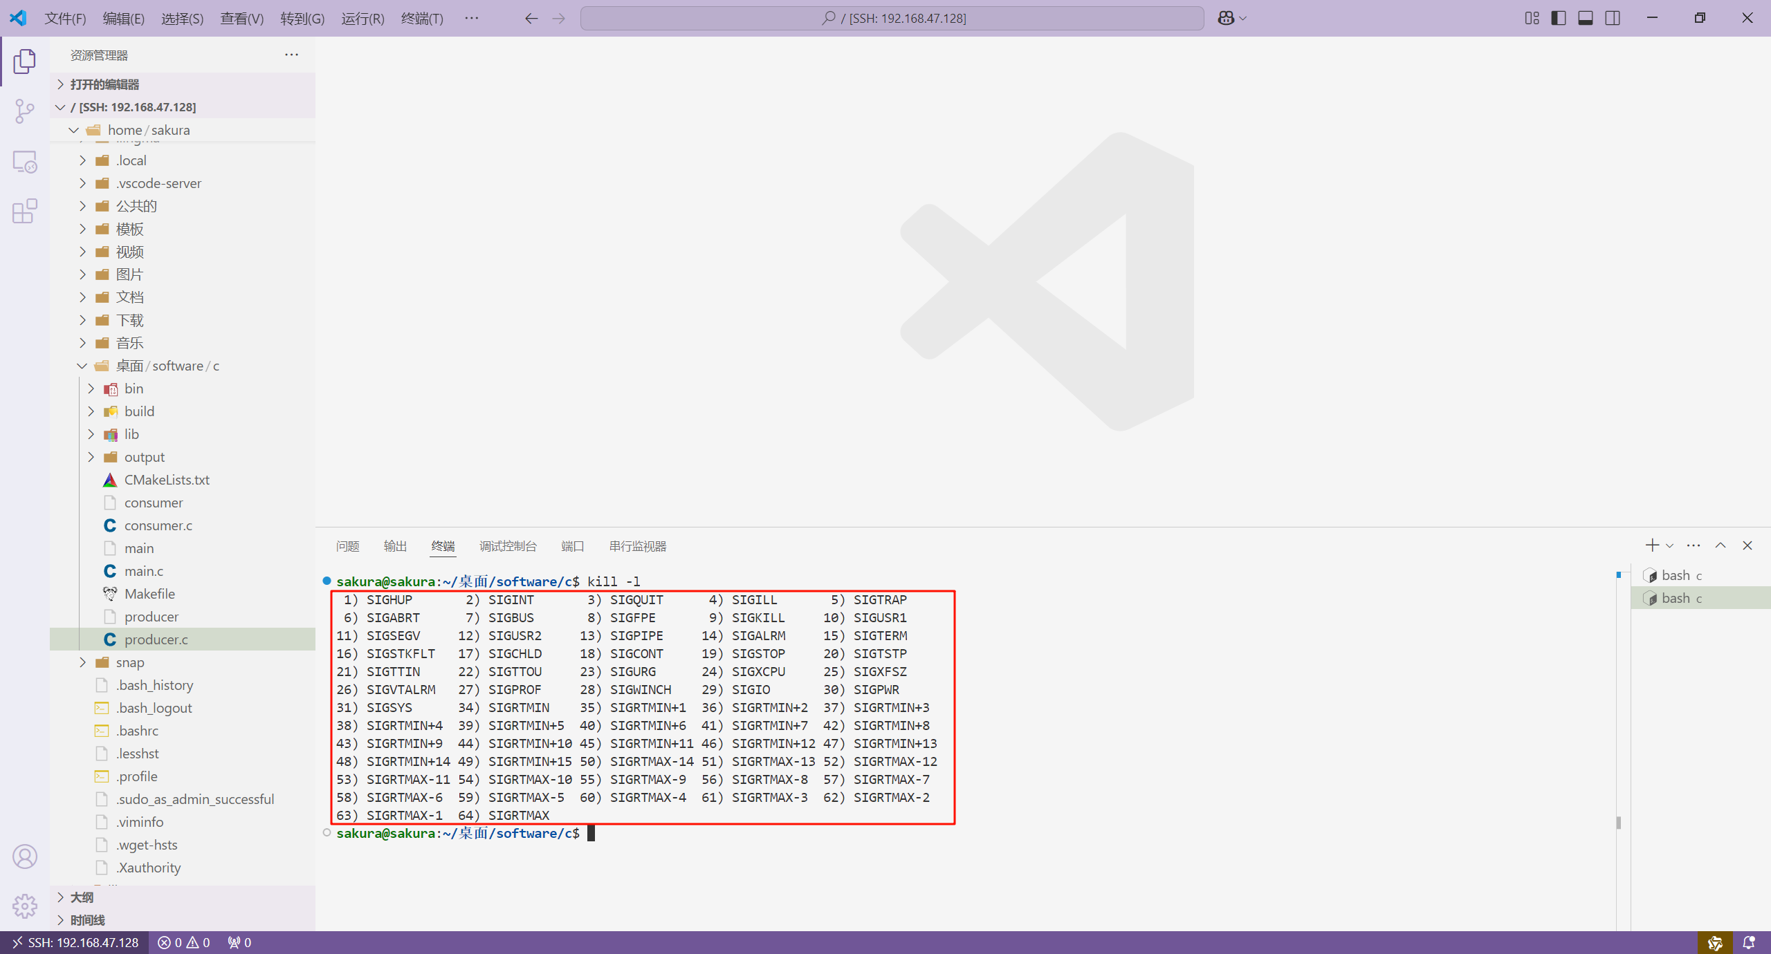The image size is (1771, 954).
Task: Expand the 大纲 section
Action: click(183, 897)
